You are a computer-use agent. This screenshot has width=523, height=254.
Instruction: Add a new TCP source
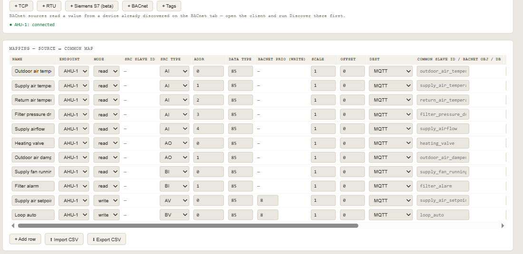(21, 6)
